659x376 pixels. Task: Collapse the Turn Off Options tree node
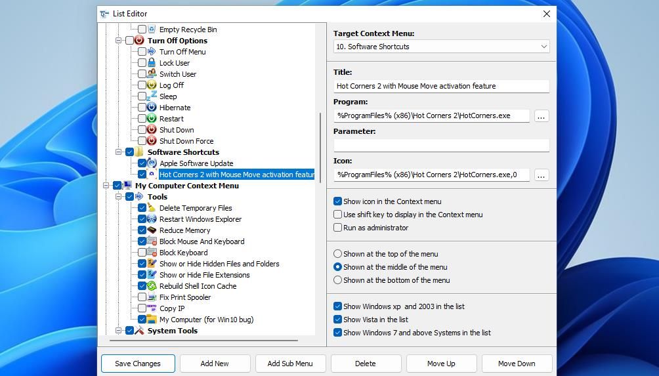click(119, 41)
